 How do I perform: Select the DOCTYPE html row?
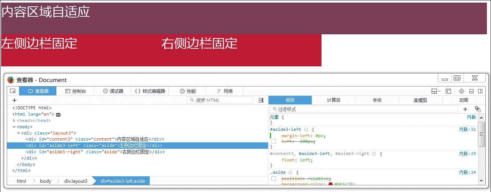(x=138, y=108)
